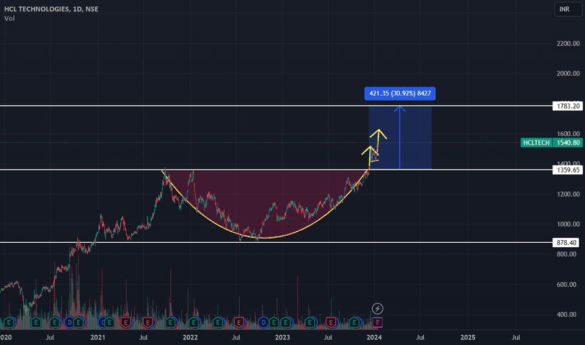585x345 pixels.
Task: Open the currency selector labeled INR
Action: click(568, 9)
